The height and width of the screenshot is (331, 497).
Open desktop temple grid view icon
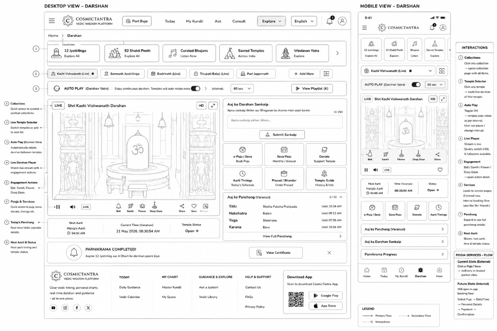pyautogui.click(x=326, y=74)
